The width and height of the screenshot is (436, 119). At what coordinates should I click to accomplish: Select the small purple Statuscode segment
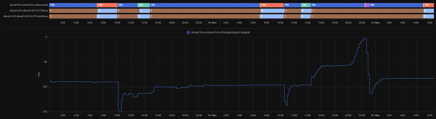tap(367, 5)
